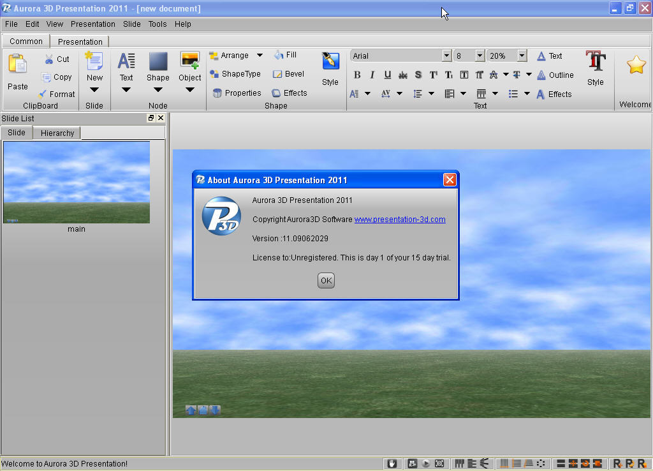Toggle underline text formatting
This screenshot has width=653, height=471.
click(x=387, y=74)
